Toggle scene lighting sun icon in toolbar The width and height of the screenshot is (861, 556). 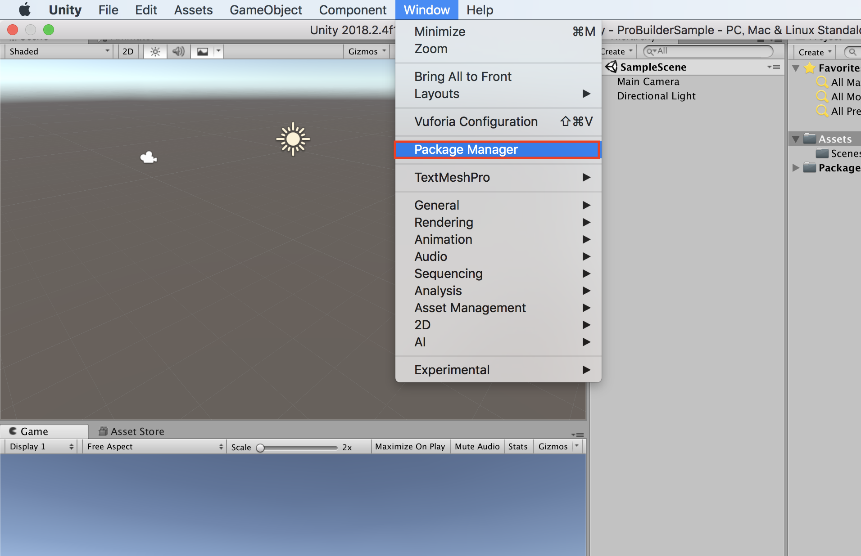155,52
